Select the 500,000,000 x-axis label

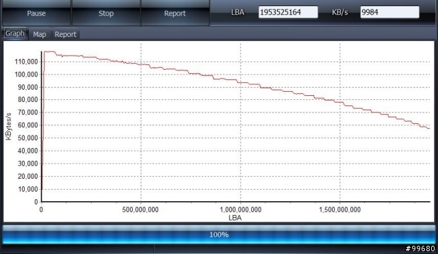pos(140,209)
